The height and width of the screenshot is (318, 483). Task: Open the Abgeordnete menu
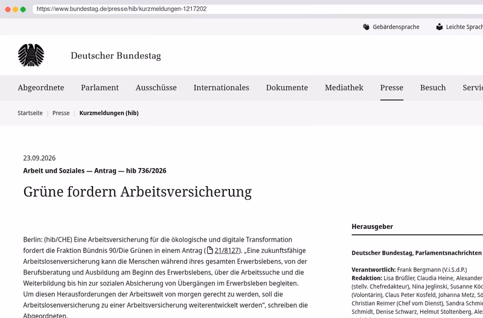[41, 87]
